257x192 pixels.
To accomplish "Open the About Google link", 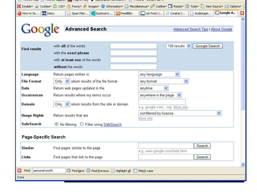I will pyautogui.click(x=221, y=29).
